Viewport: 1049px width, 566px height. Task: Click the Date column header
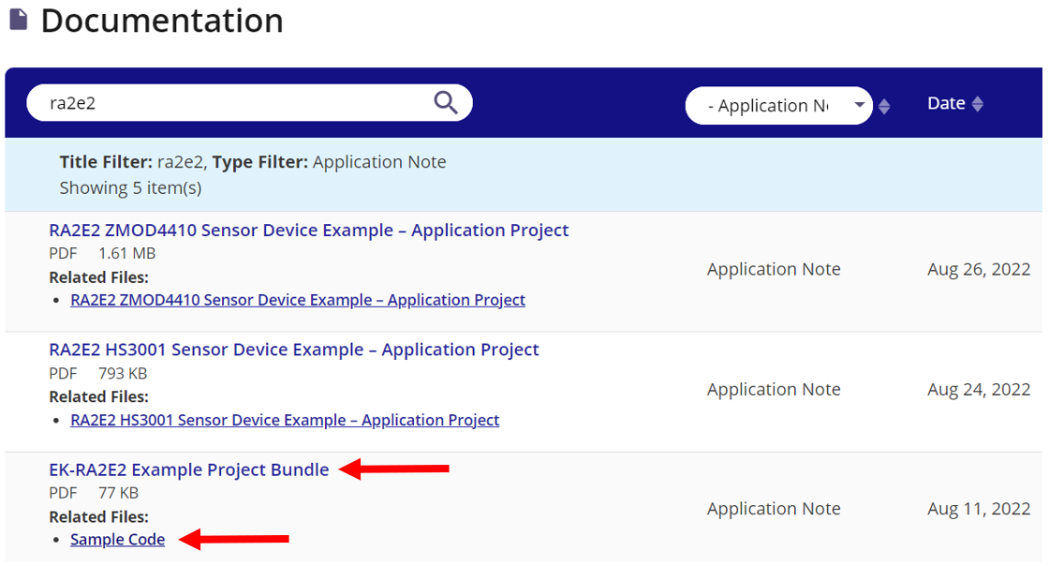point(945,103)
